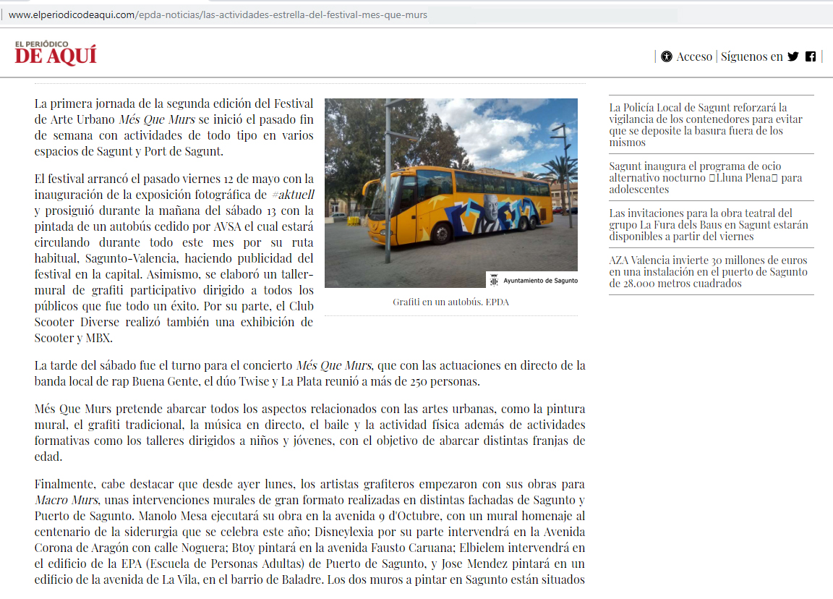Click paragraph starting 'El festival arrancó'
Viewport: 833px width, 599px height.
[x=174, y=258]
